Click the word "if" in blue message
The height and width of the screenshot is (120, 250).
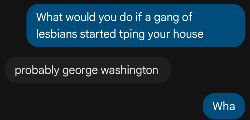(x=139, y=17)
